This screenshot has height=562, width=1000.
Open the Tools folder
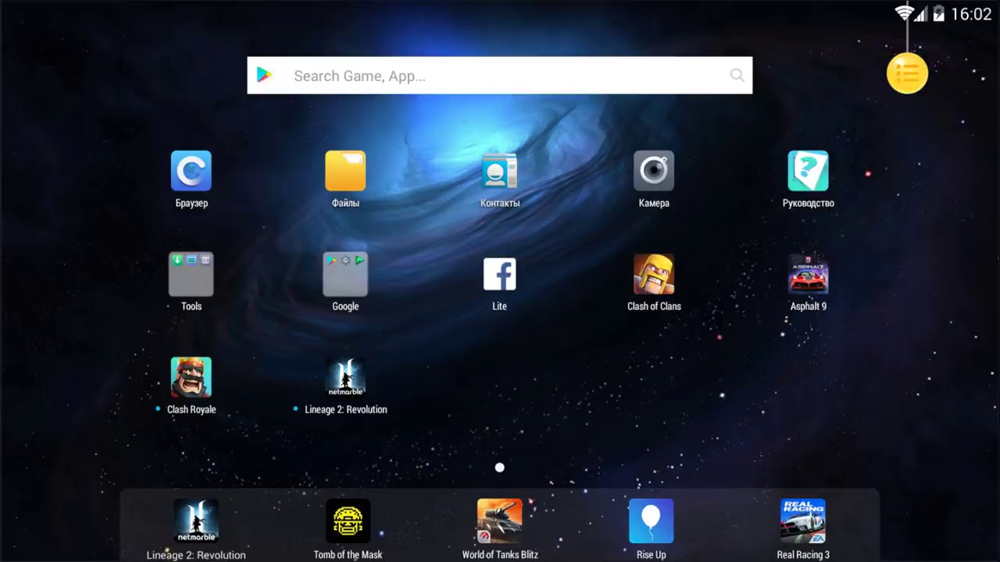191,274
